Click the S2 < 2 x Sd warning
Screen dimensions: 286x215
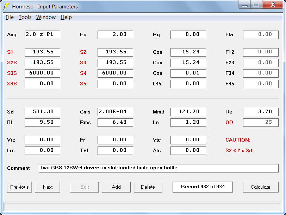(x=239, y=151)
